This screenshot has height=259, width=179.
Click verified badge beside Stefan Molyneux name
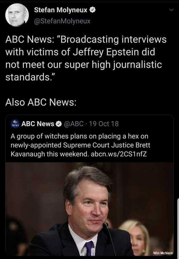point(92,10)
